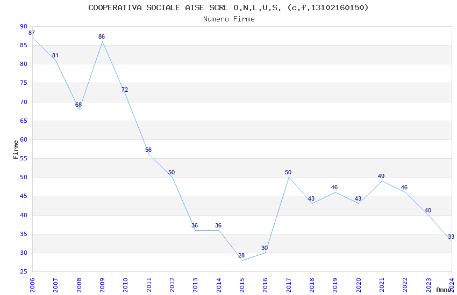This screenshot has width=457, height=295.
Task: Click the data value 87 at 2006
Action: tap(32, 33)
